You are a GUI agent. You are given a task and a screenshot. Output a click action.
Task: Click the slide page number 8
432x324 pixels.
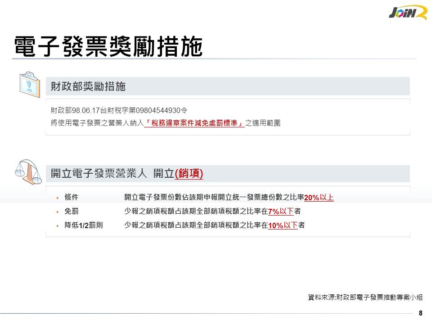pyautogui.click(x=420, y=313)
